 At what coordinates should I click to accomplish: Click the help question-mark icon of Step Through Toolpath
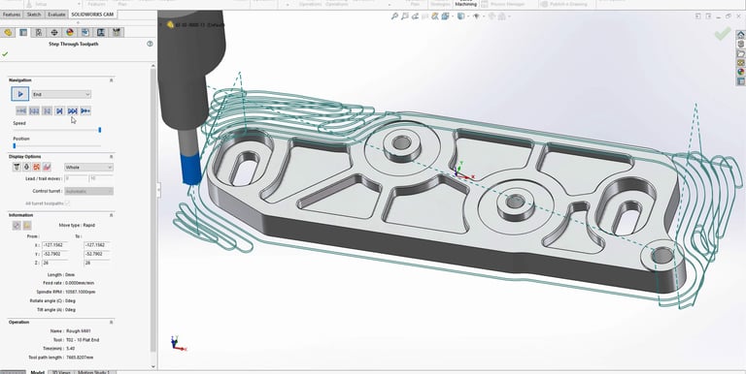pyautogui.click(x=150, y=44)
